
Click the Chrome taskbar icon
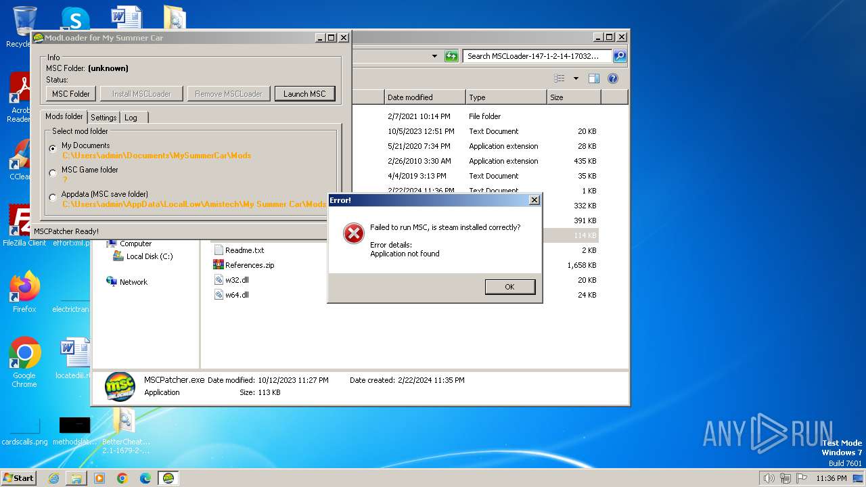(x=122, y=478)
